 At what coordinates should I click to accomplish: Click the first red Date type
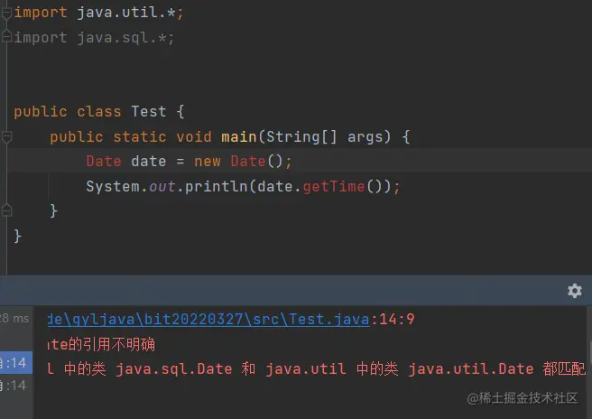(x=104, y=162)
